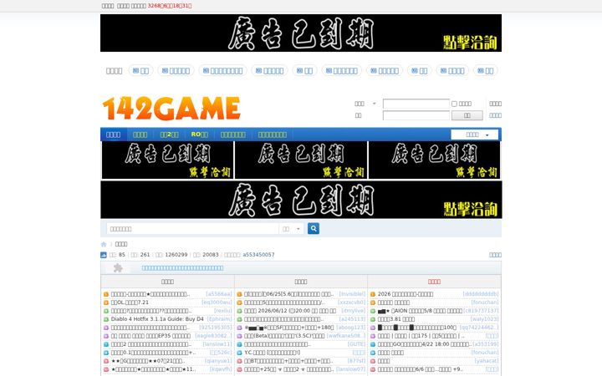602x376 pixels.
Task: Open the thread title containing 175
Action: 421,336
